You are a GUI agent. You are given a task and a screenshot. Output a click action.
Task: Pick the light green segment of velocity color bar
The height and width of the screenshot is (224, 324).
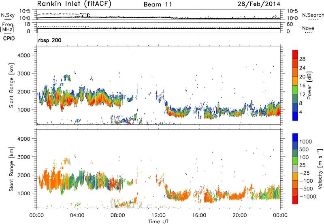(295, 161)
